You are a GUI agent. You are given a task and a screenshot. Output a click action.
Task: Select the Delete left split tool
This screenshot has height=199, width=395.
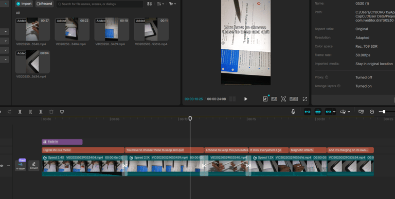tap(30, 112)
